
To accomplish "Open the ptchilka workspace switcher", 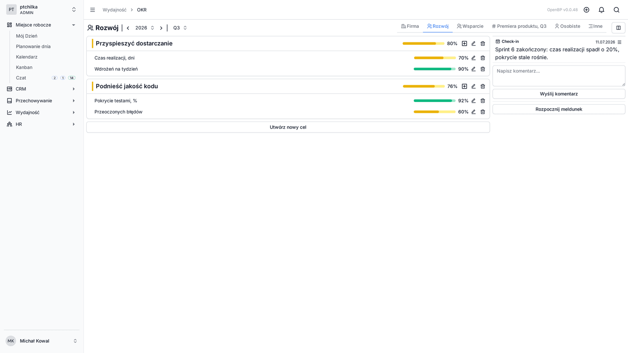I will coord(41,10).
